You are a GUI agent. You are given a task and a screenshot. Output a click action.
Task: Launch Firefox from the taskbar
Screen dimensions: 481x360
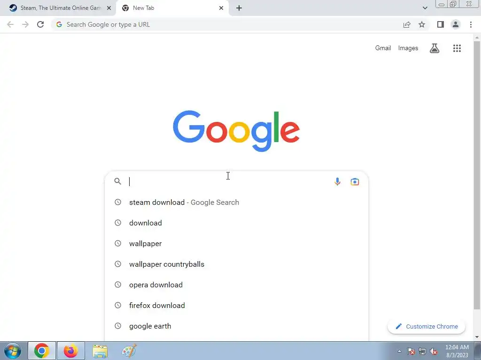pos(71,351)
